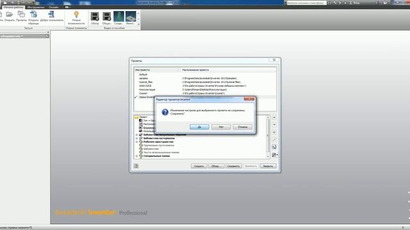Click the blue question mark icon in prompt
410x230 pixels.
tap(165, 112)
